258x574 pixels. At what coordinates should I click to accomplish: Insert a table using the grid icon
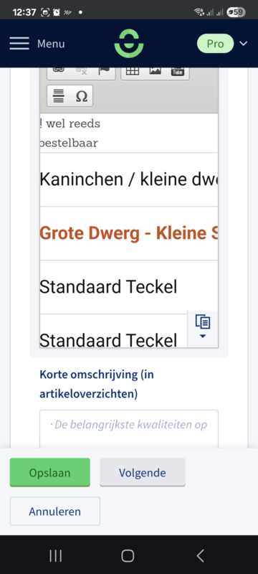coord(133,70)
